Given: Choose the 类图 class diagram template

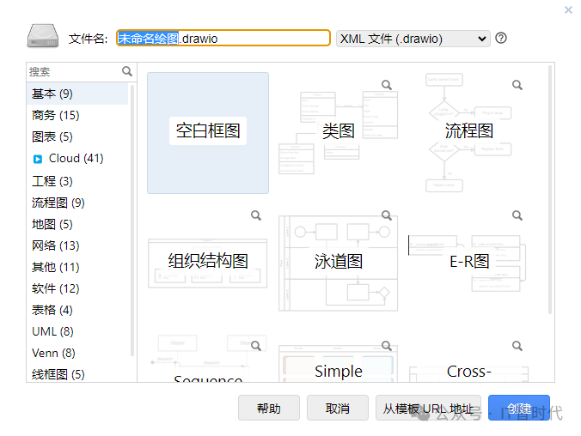Looking at the screenshot, I should (x=339, y=133).
